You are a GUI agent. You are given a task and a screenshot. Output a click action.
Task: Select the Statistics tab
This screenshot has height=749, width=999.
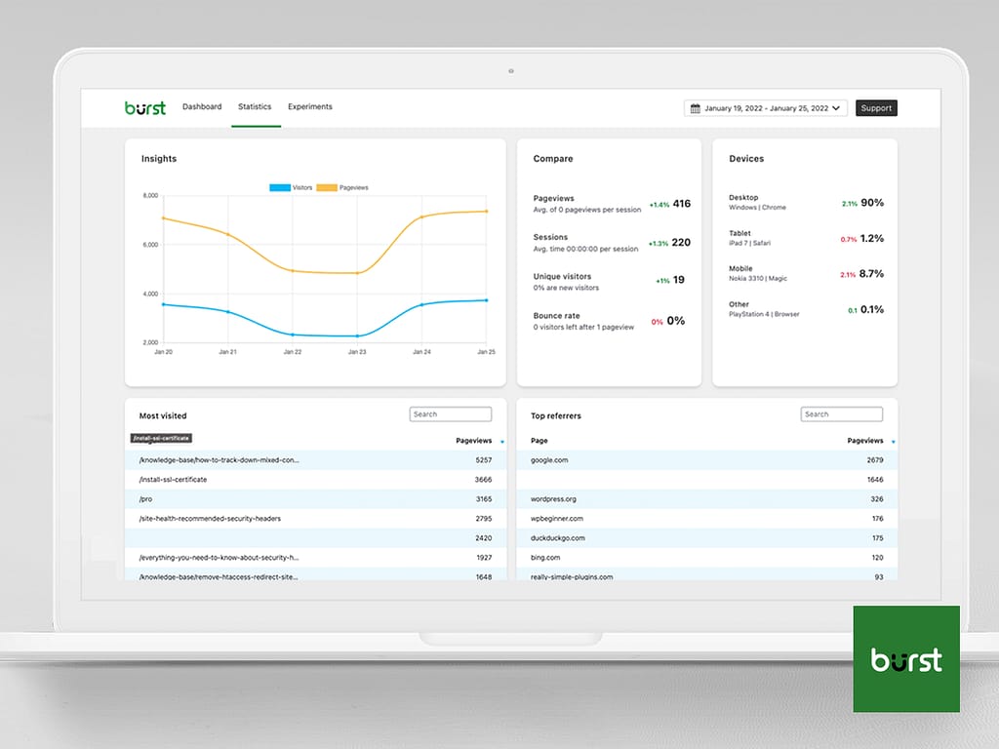pyautogui.click(x=255, y=107)
